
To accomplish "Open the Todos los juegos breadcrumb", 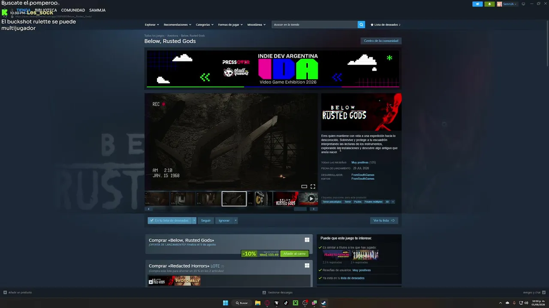I will point(154,36).
